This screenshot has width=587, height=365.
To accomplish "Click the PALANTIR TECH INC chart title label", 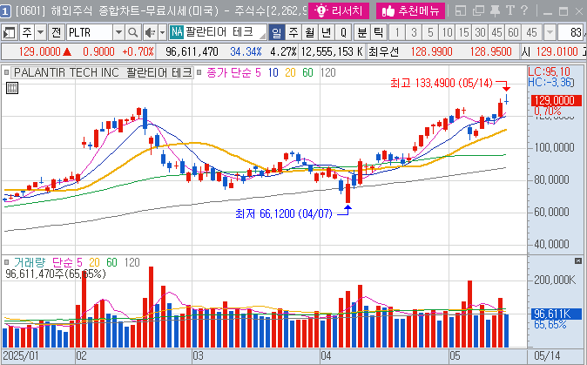I will [103, 72].
